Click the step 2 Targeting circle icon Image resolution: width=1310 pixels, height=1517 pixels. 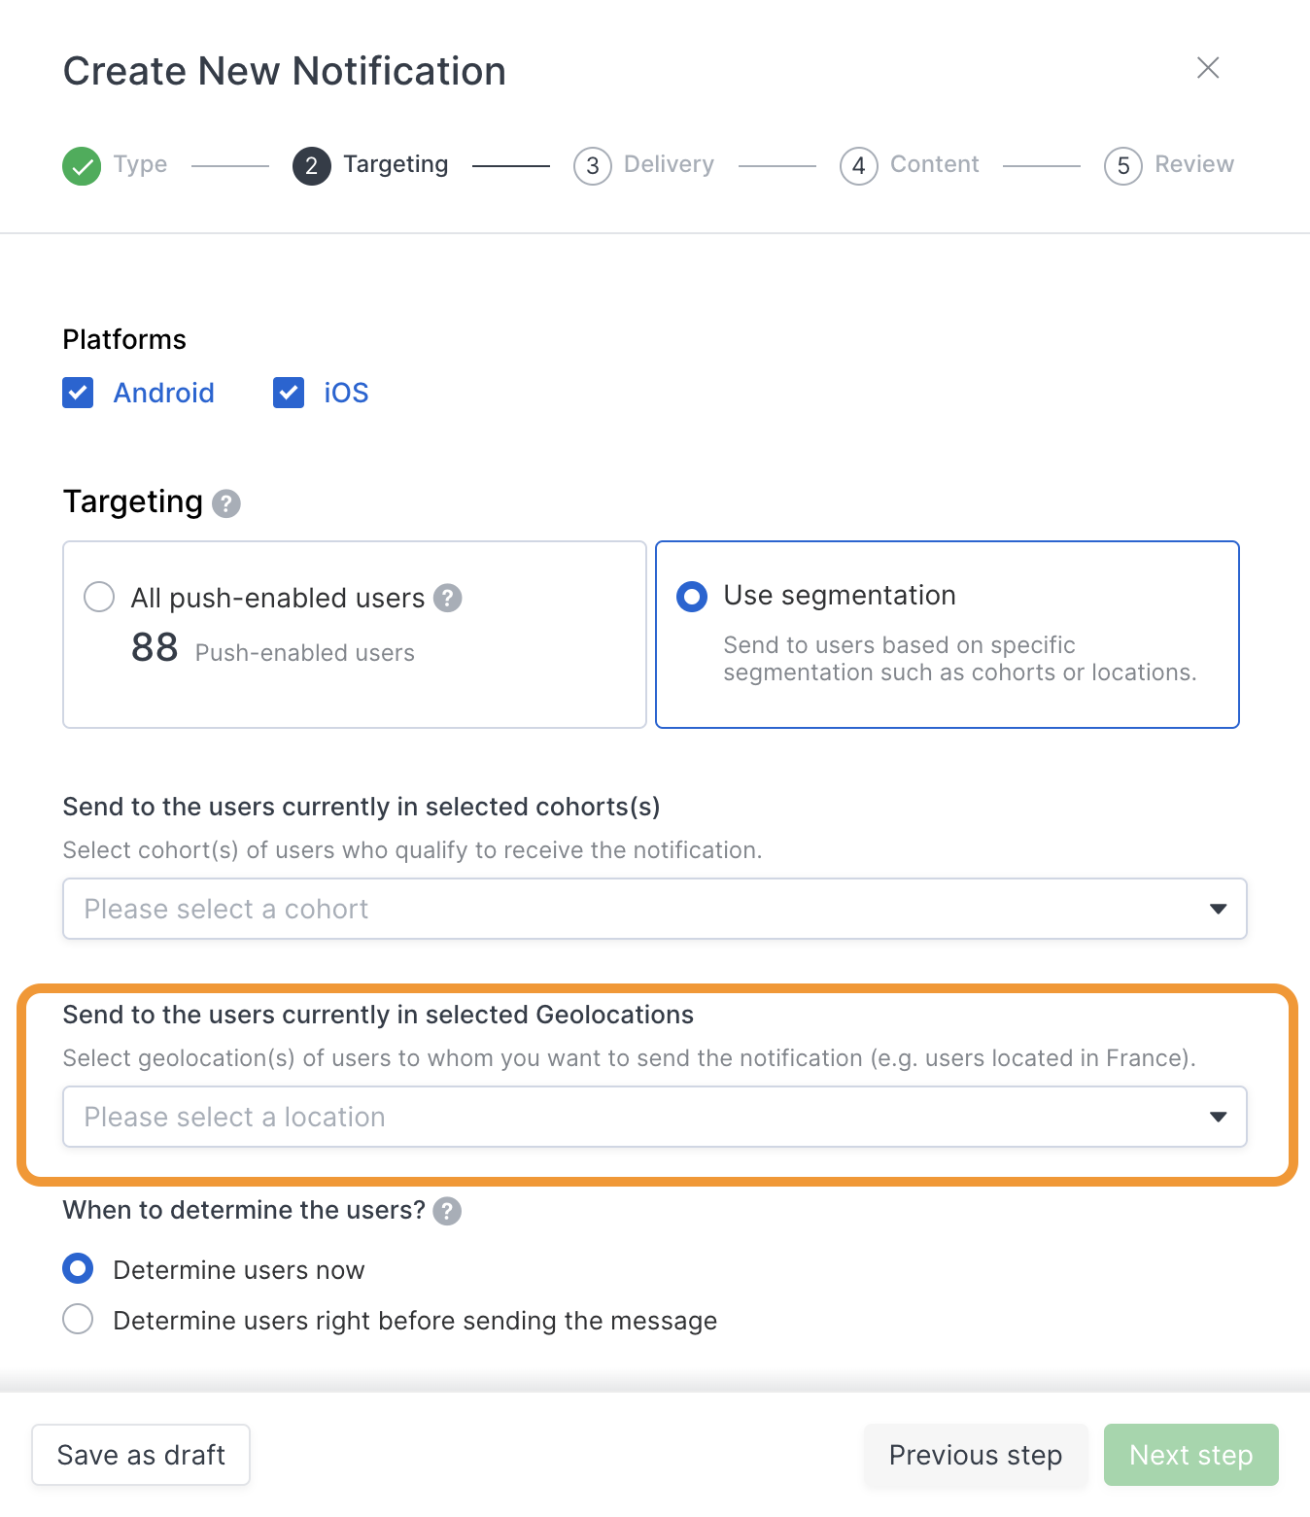point(312,166)
